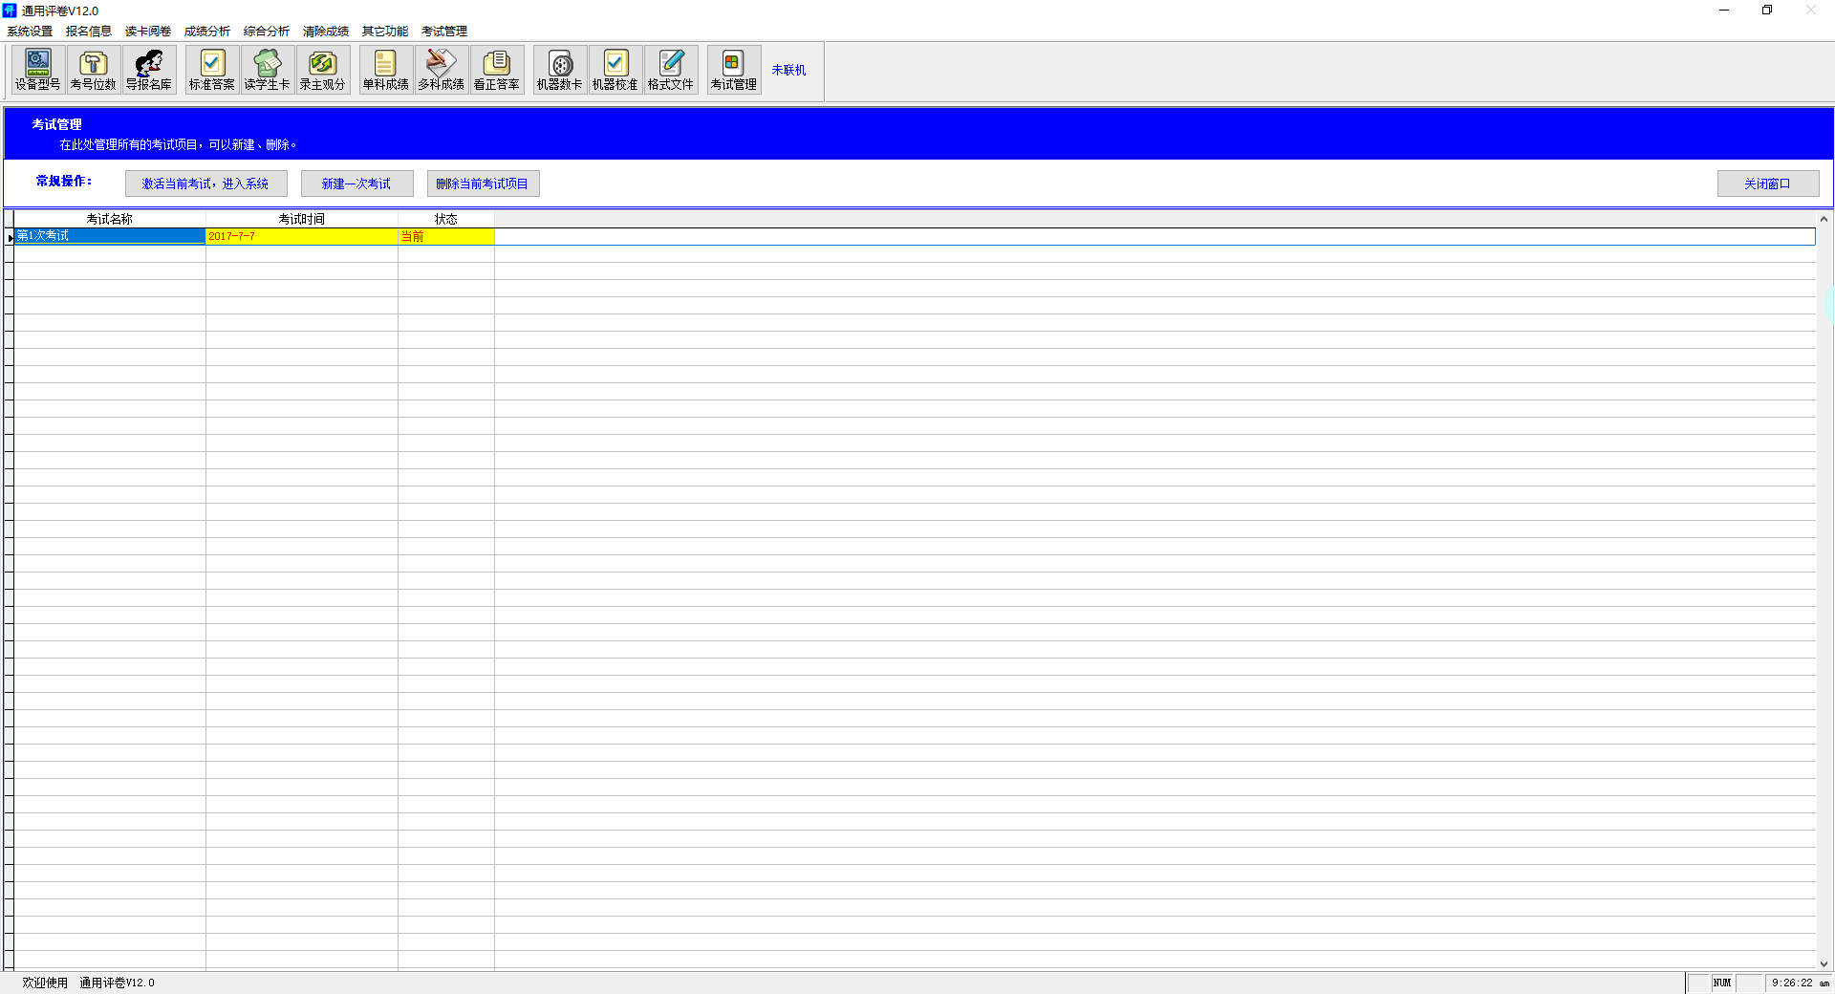Click 欢迎使用 text in status bar
1835x994 pixels.
(45, 983)
